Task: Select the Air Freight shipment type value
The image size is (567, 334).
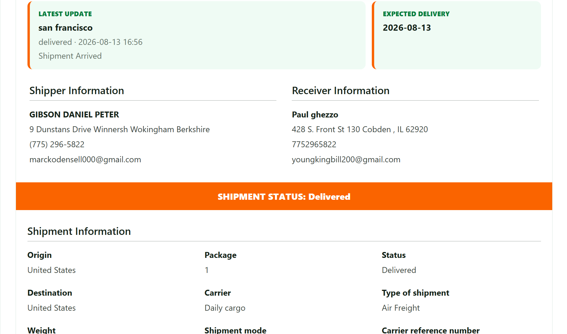Action: 401,308
